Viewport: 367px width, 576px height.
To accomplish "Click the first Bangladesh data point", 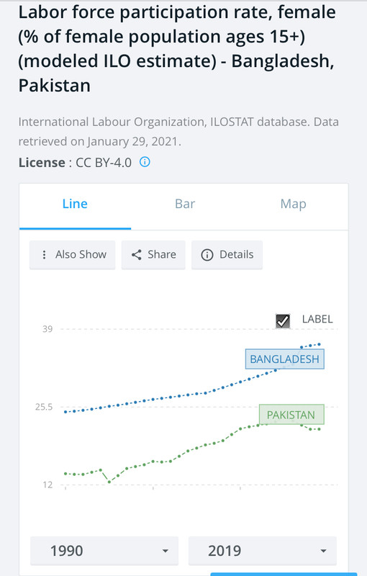I will [65, 412].
